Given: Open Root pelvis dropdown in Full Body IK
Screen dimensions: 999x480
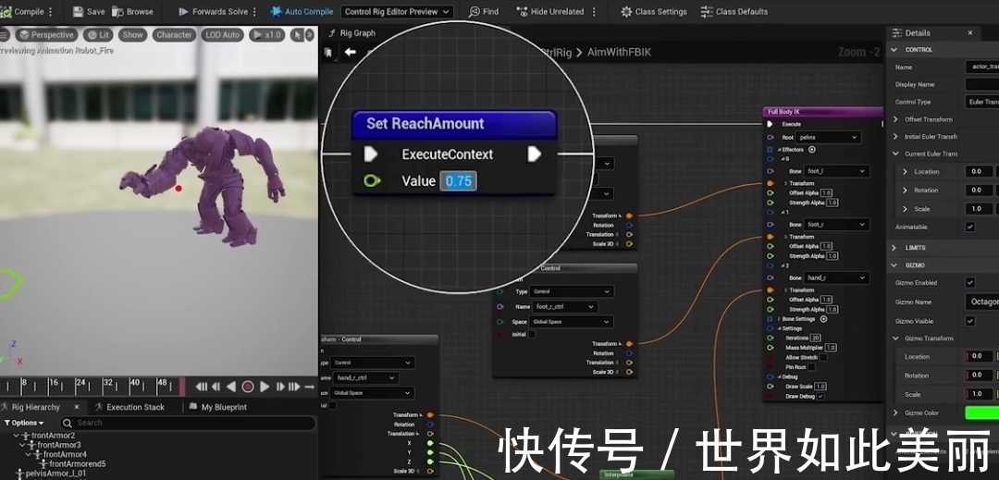Looking at the screenshot, I should (x=829, y=137).
